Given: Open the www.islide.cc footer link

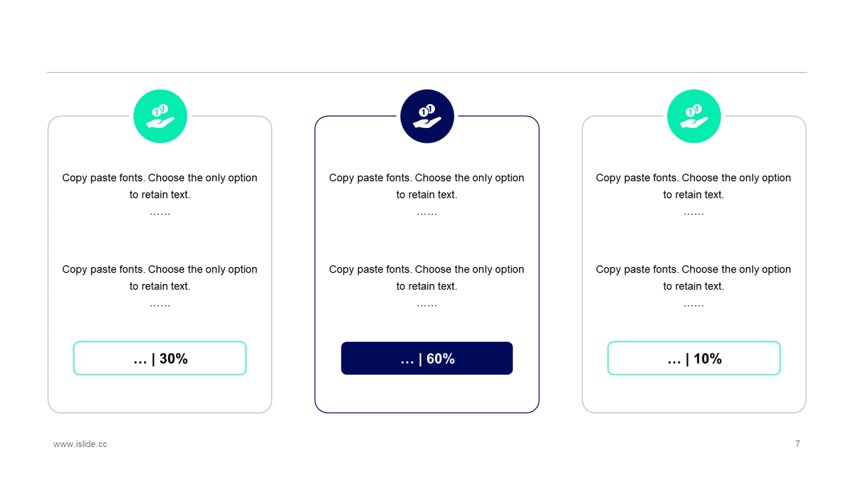Looking at the screenshot, I should click(80, 444).
